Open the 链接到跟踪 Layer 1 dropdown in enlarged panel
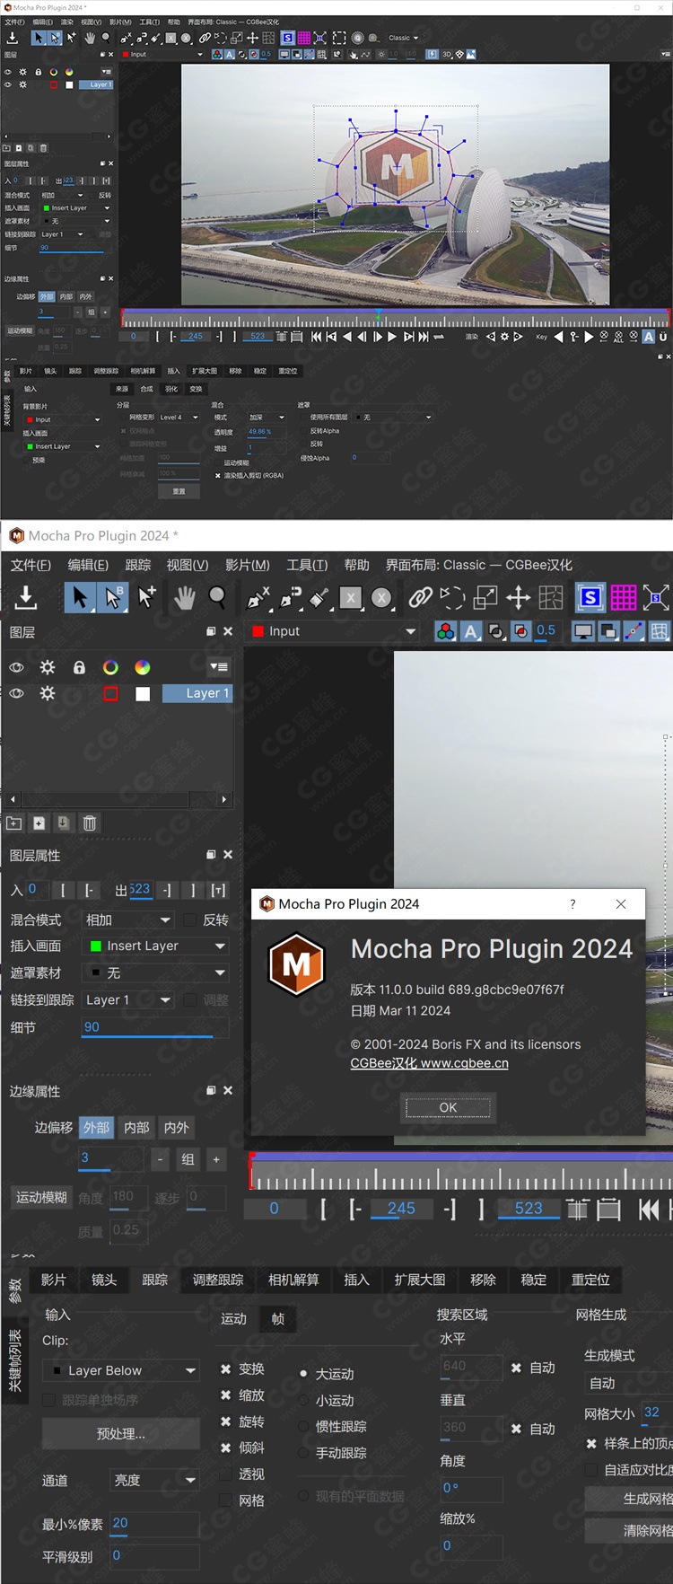The width and height of the screenshot is (673, 1584). pos(127,999)
